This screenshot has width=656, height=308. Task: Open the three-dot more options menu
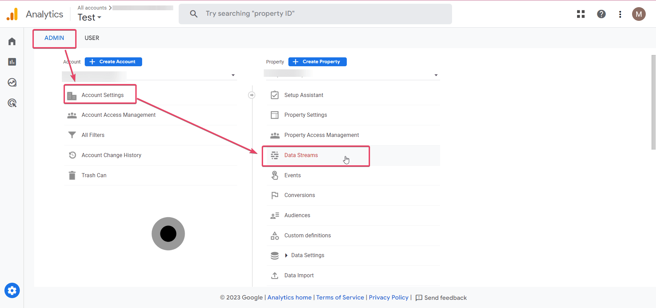(620, 14)
